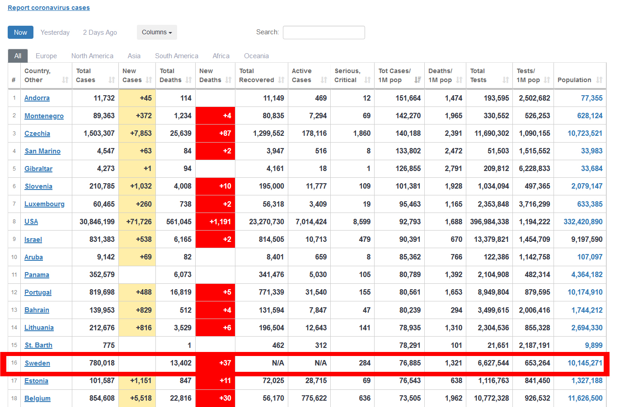This screenshot has width=624, height=407.
Task: Open the South America tab
Action: (177, 56)
